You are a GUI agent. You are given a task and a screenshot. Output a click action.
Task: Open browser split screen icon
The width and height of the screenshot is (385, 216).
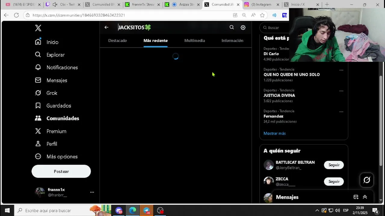coord(235,15)
